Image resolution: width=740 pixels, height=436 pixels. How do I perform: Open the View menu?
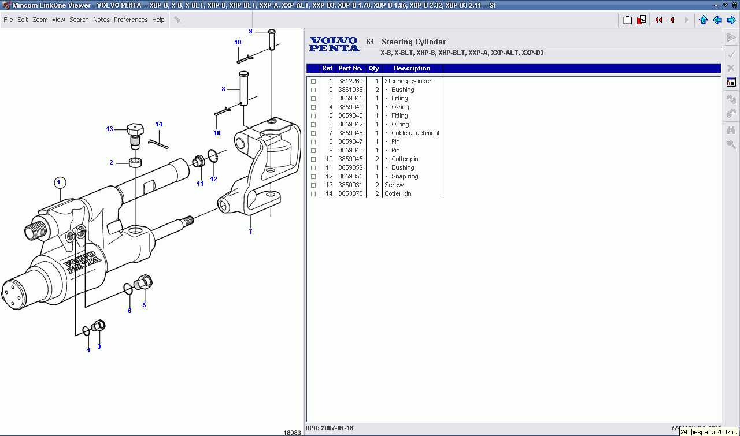tap(58, 20)
